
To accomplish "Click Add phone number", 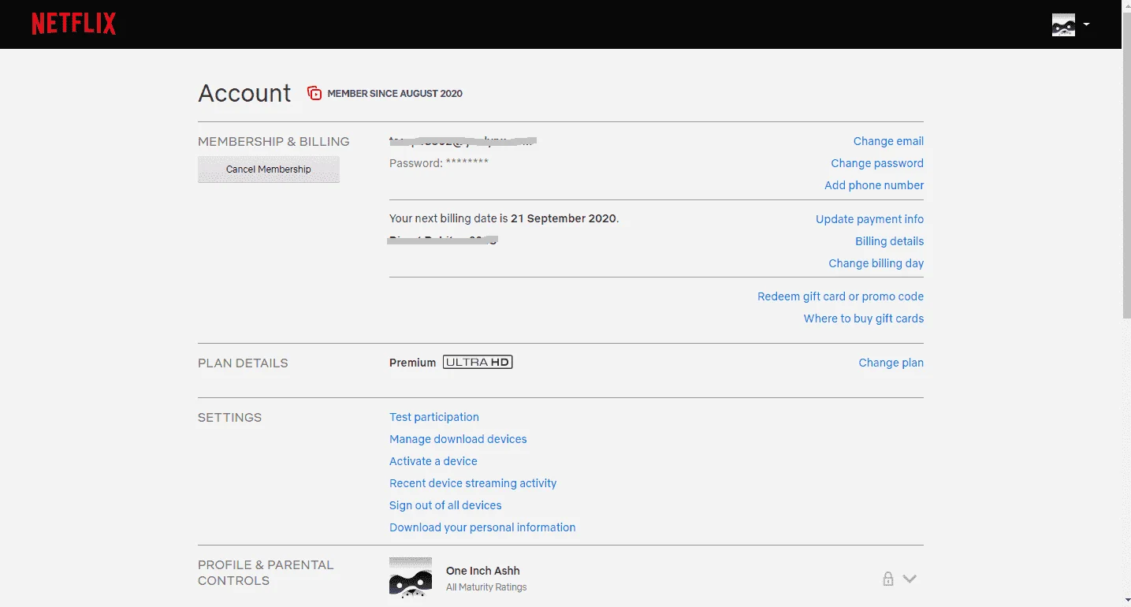I will click(874, 185).
